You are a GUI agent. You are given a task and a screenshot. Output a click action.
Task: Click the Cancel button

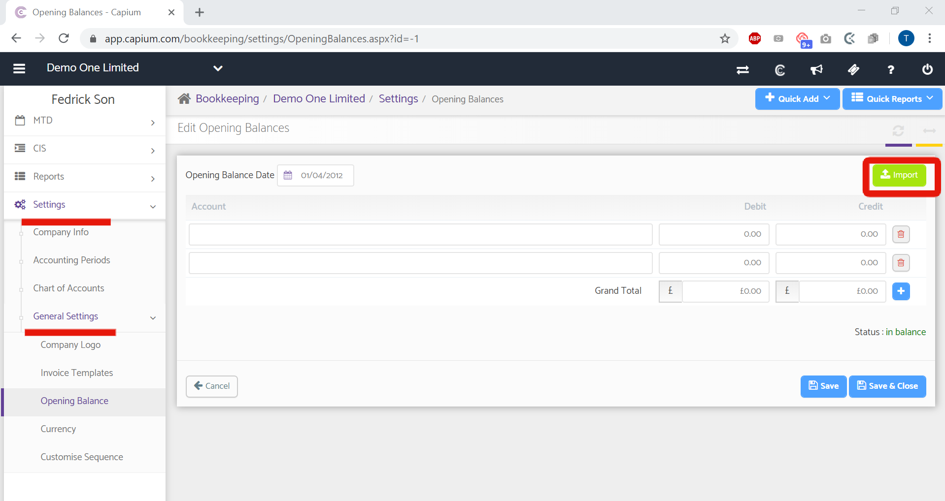coord(211,386)
